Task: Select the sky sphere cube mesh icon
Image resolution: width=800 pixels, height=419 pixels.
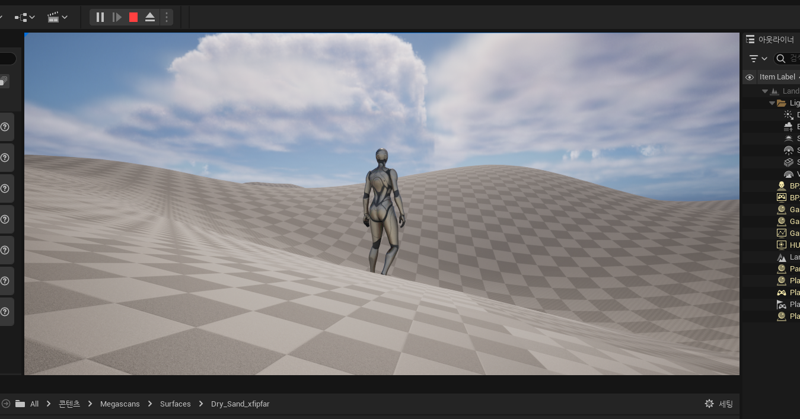Action: point(788,162)
